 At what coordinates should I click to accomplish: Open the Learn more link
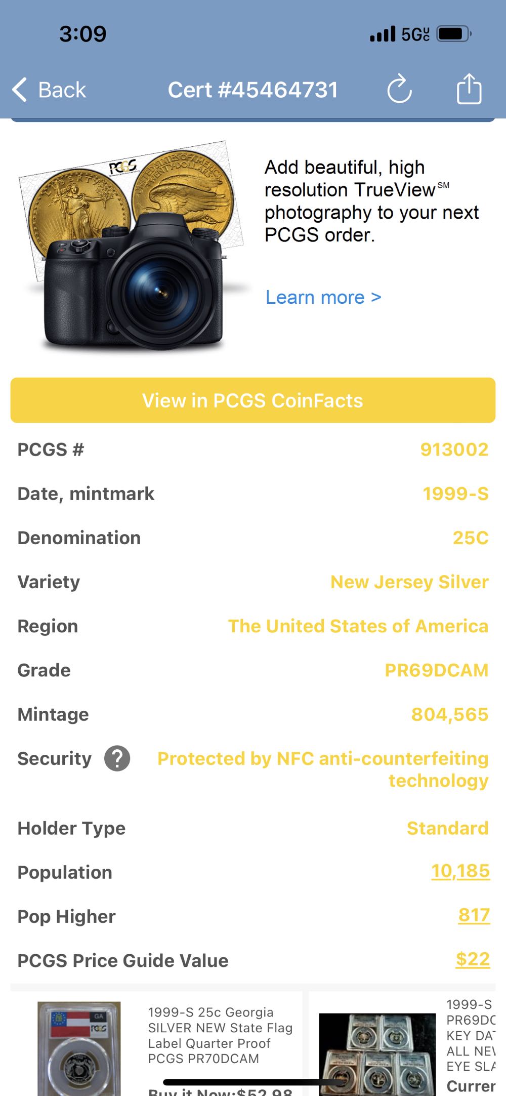(323, 297)
